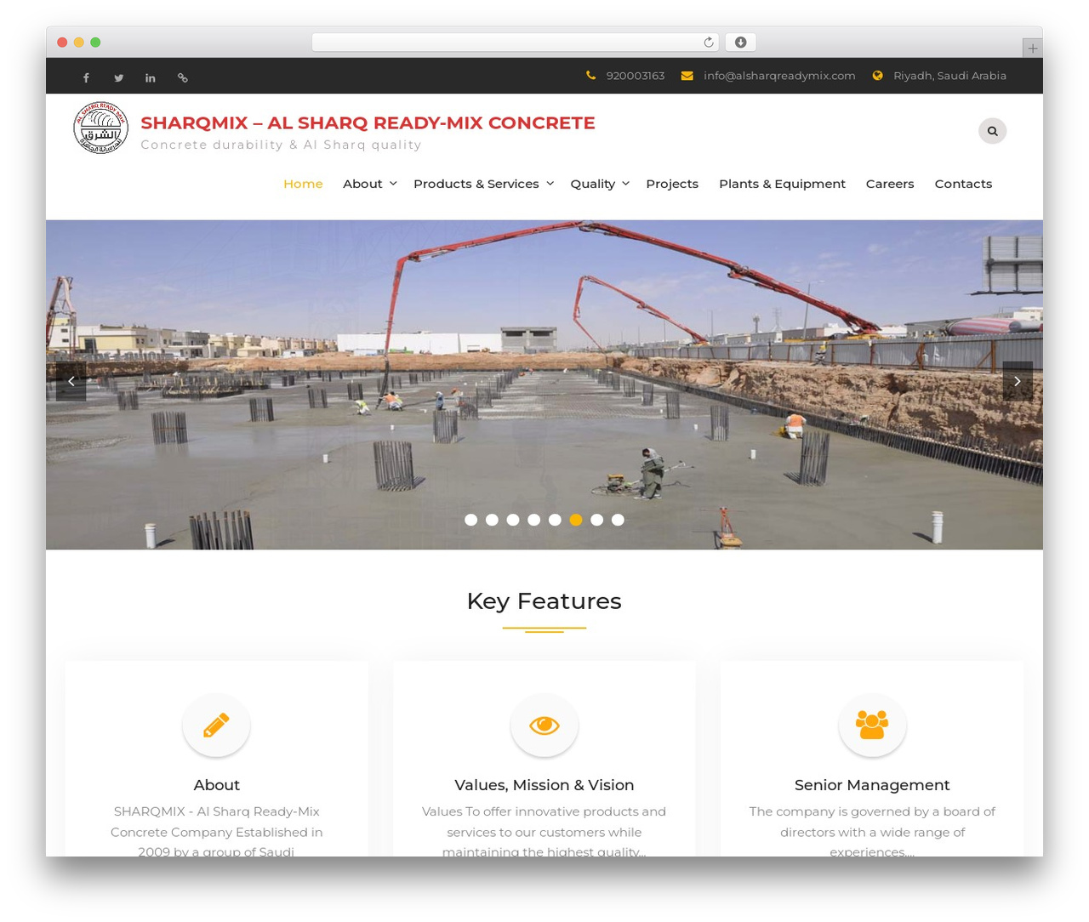This screenshot has width=1089, height=922.
Task: Expand the Quality menu chevron
Action: (625, 184)
